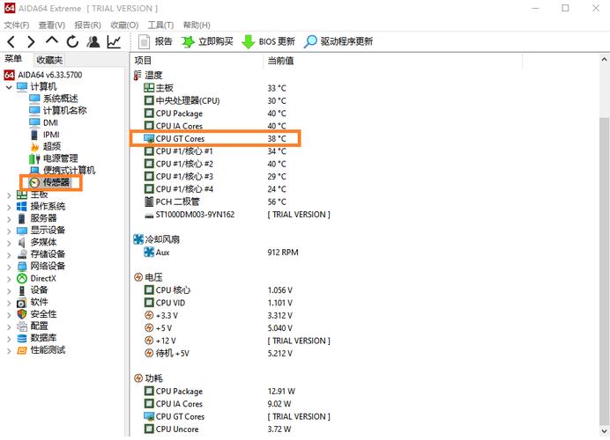The height and width of the screenshot is (440, 610).
Task: Open the 文件(F) menu
Action: pyautogui.click(x=17, y=26)
